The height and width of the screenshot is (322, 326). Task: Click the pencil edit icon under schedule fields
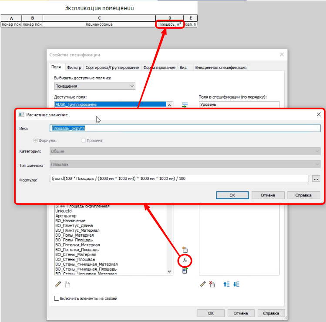(202, 285)
